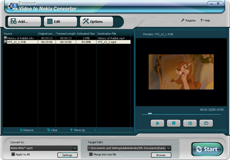Move the selected file up
Image resolution: width=230 pixels, height=160 pixels.
point(78,130)
